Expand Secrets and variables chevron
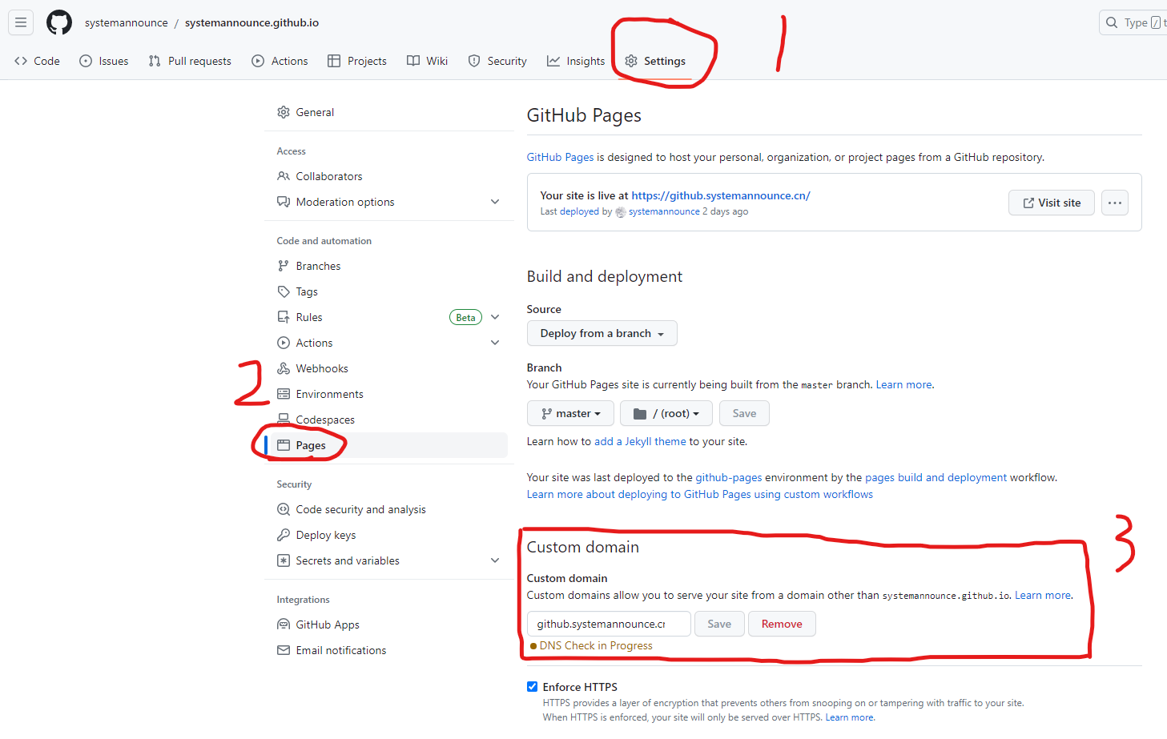This screenshot has height=739, width=1167. pos(495,560)
